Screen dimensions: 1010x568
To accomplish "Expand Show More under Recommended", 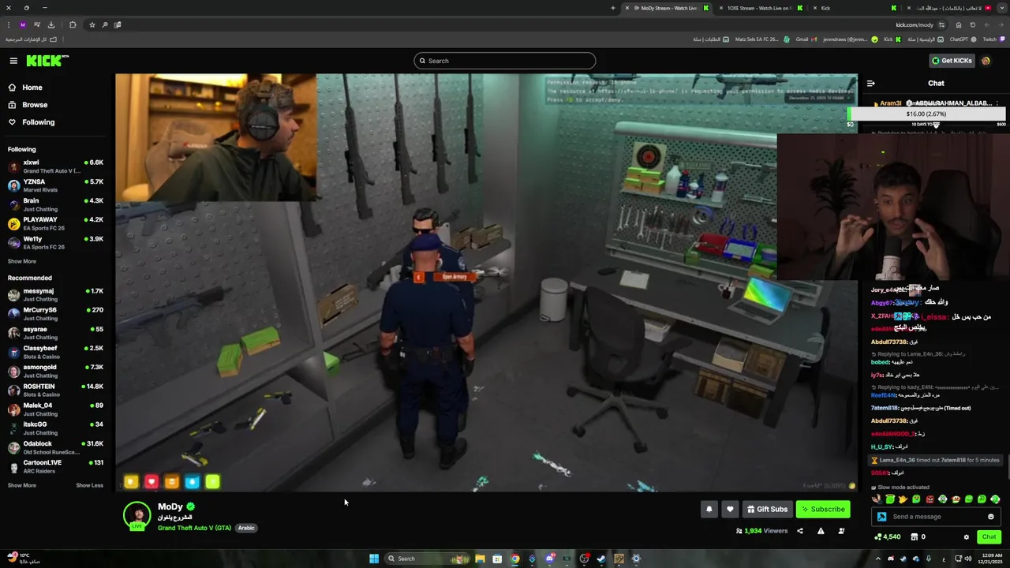I will tap(22, 485).
